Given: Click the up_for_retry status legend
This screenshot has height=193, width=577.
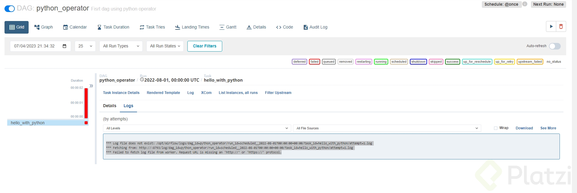Looking at the screenshot, I should (x=504, y=62).
